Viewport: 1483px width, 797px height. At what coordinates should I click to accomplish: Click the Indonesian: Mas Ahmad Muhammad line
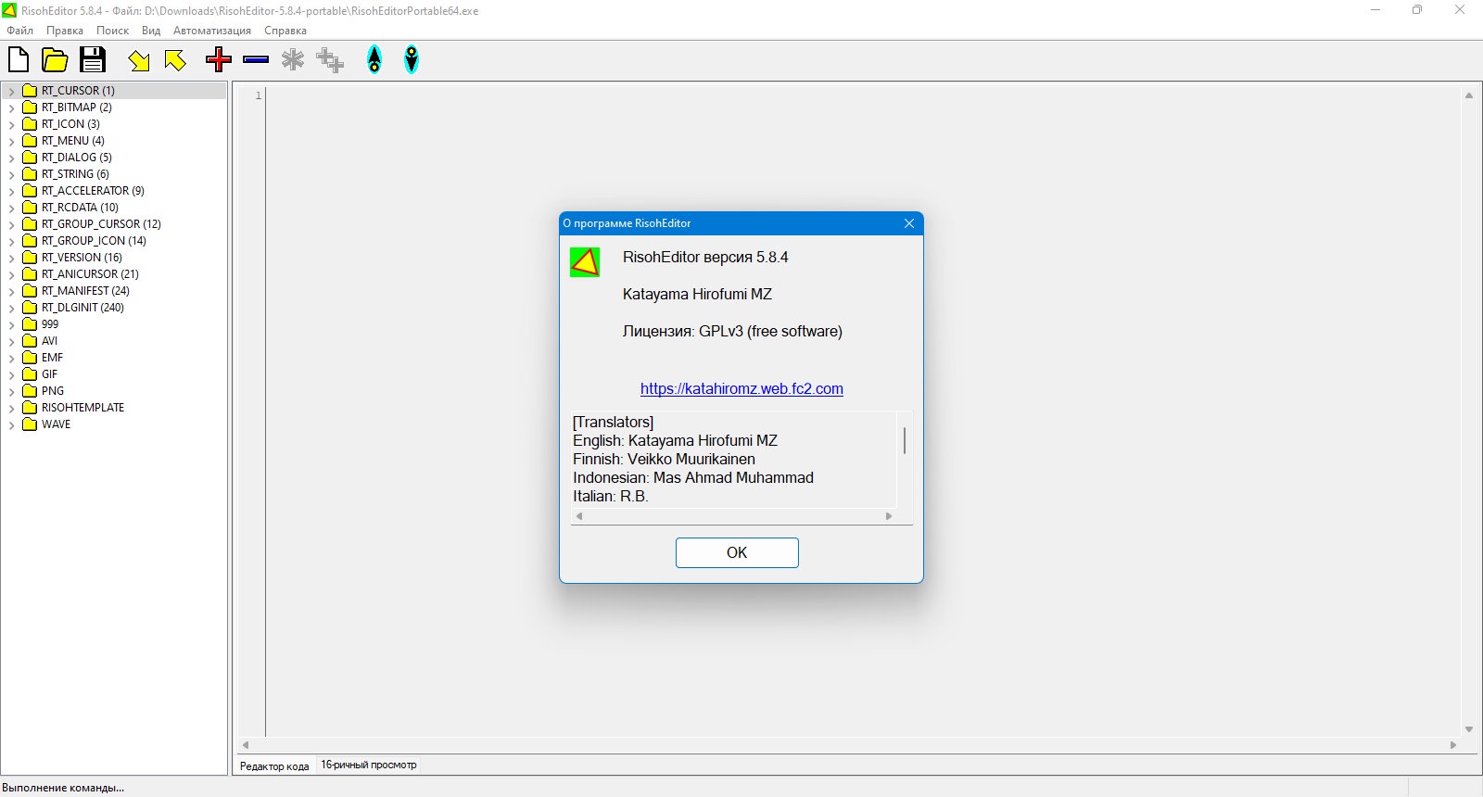693,477
